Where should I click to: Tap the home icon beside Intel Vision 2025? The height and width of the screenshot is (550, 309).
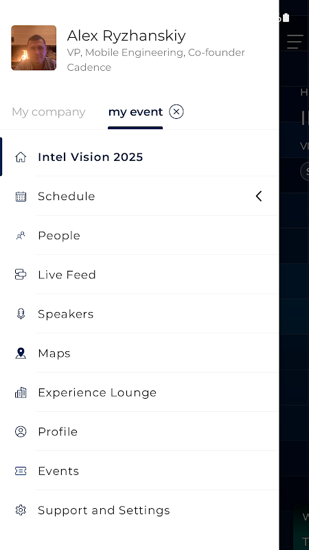pos(21,157)
